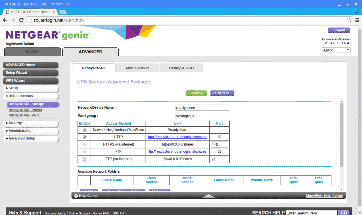This screenshot has width=362, height=215.
Task: Click the Network/Device Name field
Action: pos(202,108)
